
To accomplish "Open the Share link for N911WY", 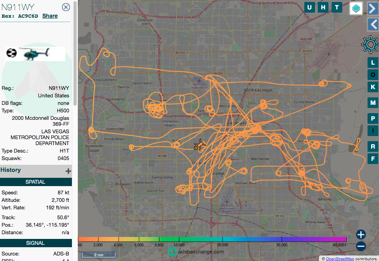I will [x=50, y=16].
